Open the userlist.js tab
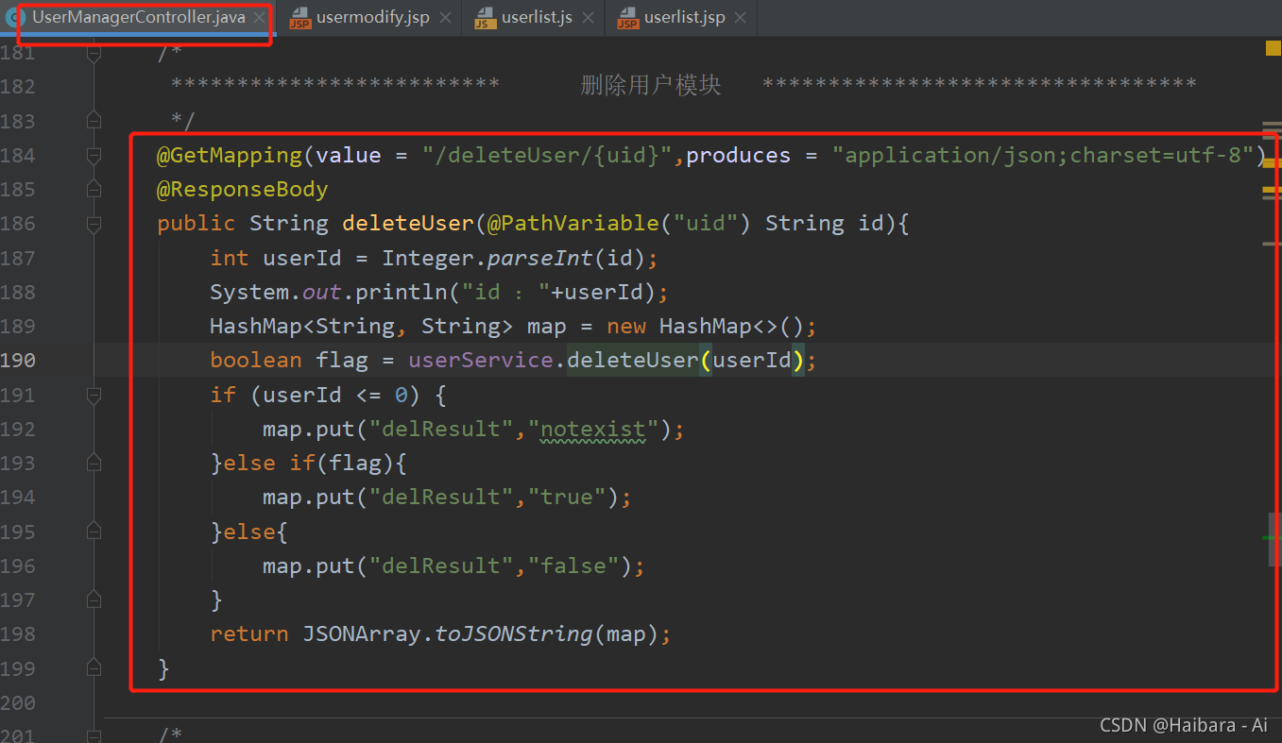The image size is (1282, 743). (537, 18)
